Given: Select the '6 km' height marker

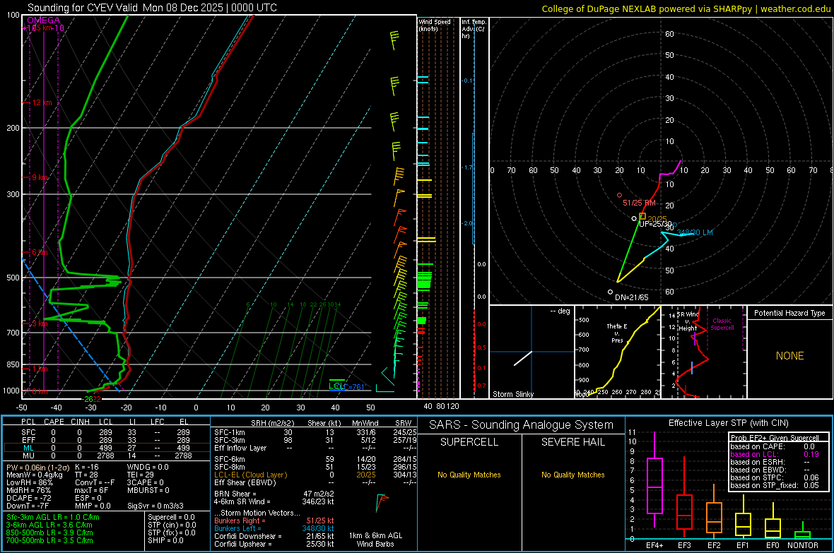Looking at the screenshot, I should (x=40, y=252).
